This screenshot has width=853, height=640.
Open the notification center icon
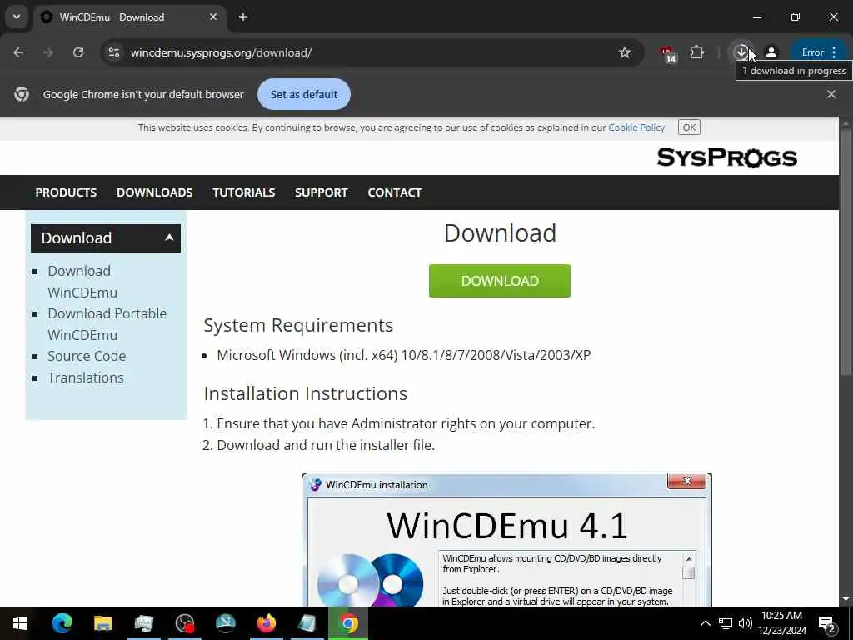[827, 625]
